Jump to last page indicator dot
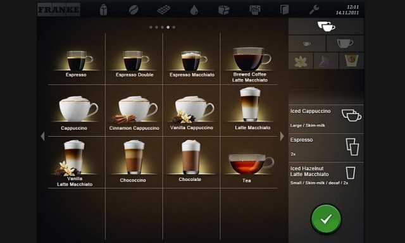 pos(174,27)
